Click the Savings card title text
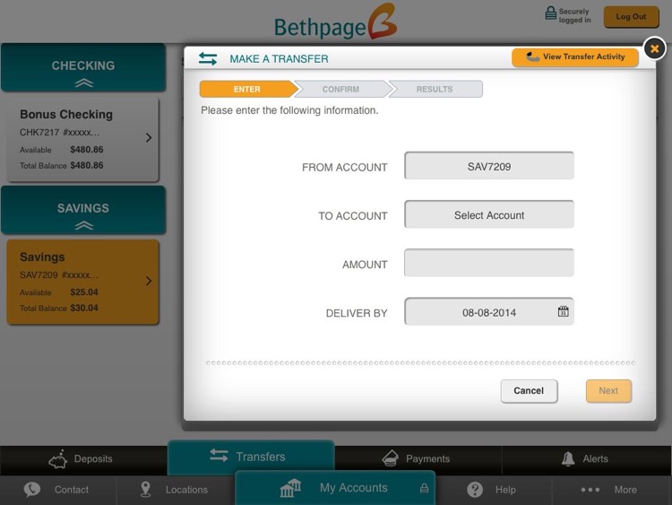This screenshot has width=672, height=505. (42, 257)
